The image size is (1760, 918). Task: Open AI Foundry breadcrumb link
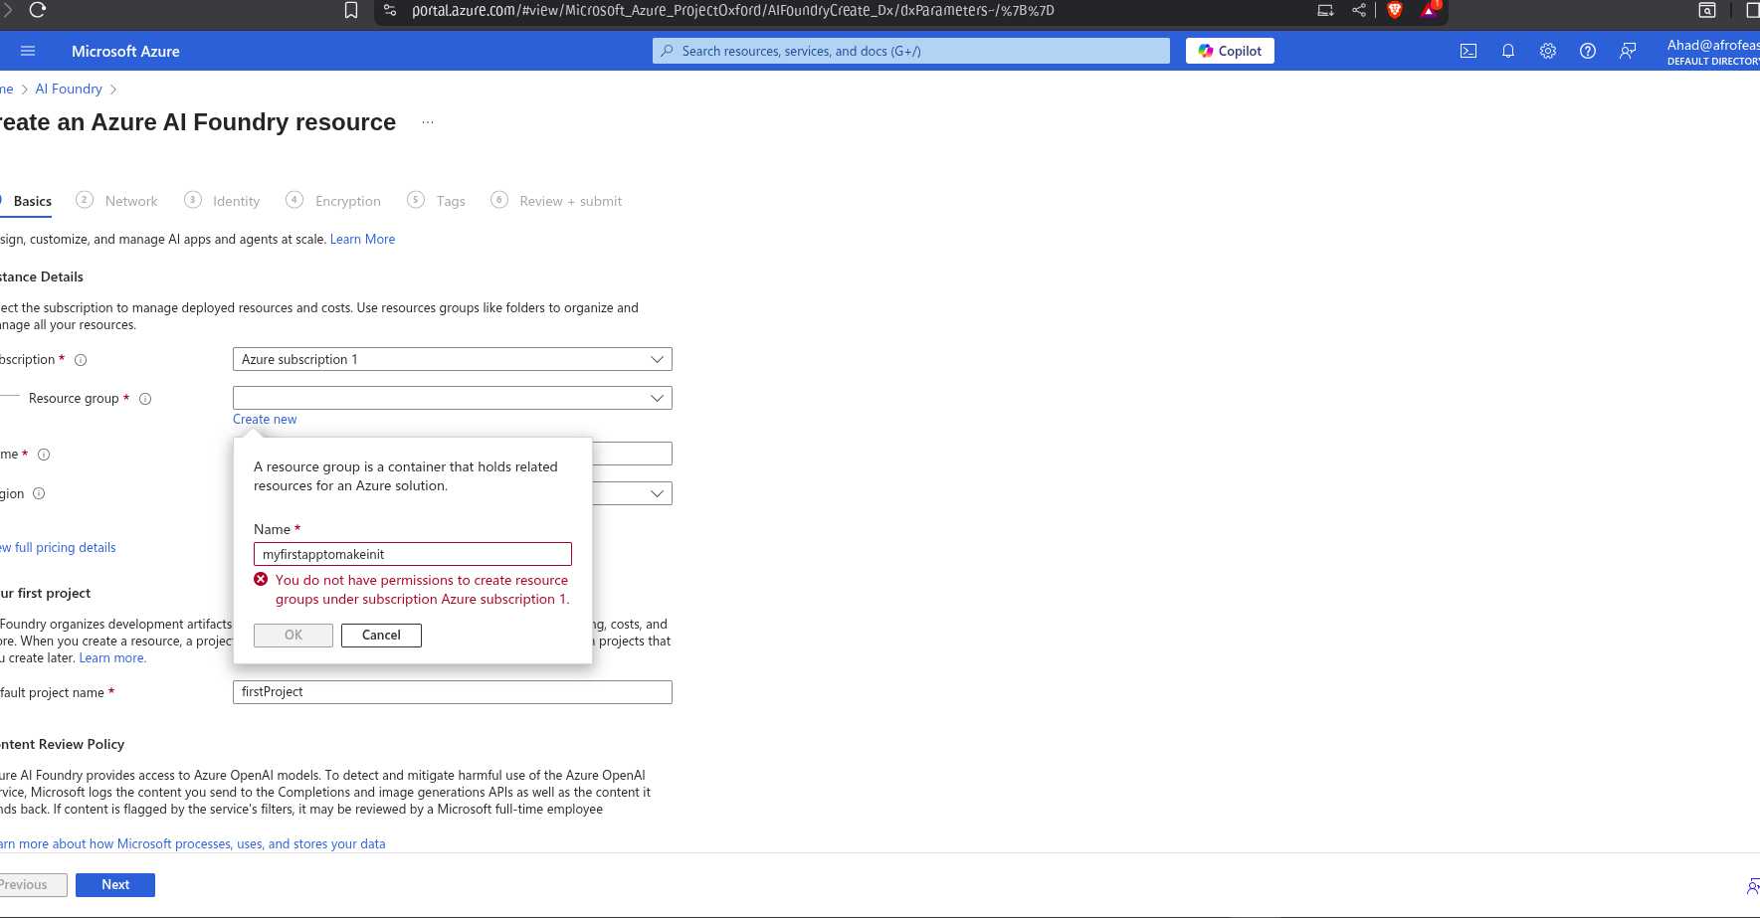point(69,90)
